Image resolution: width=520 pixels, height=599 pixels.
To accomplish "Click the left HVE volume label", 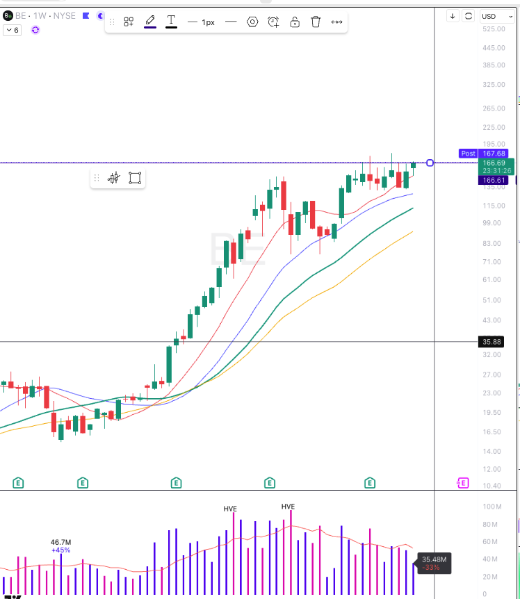I will [x=230, y=509].
